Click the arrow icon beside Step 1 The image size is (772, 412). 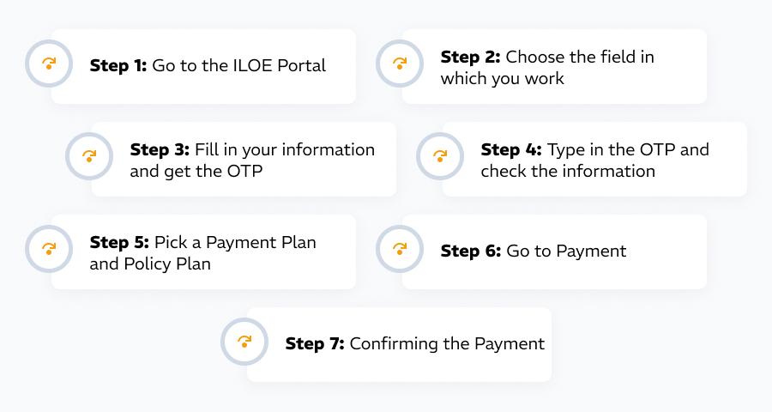pos(49,64)
